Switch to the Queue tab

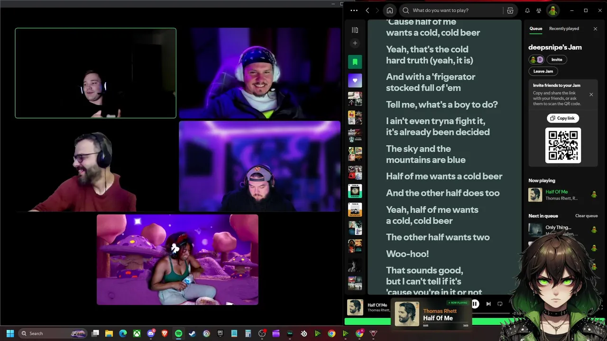[x=536, y=28]
